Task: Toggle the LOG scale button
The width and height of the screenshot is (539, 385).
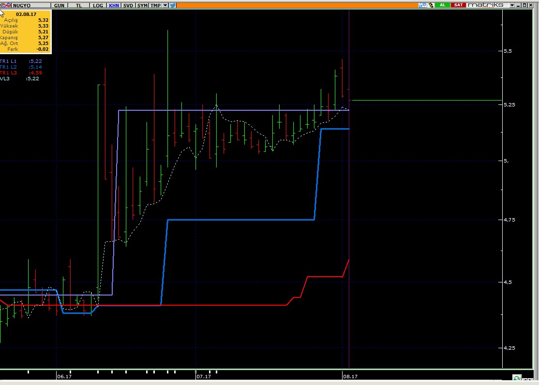Action: click(98, 5)
